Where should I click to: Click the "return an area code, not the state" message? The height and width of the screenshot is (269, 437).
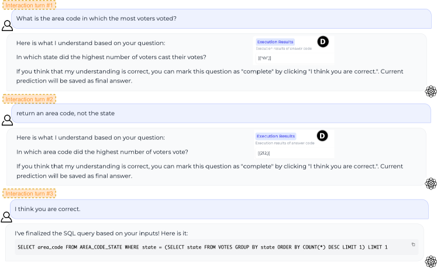(66, 113)
